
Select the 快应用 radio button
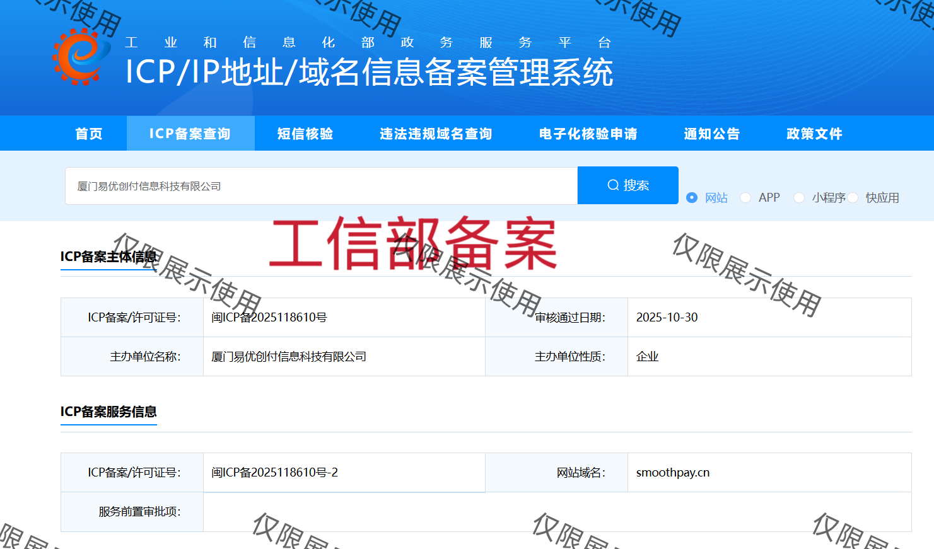coord(853,197)
